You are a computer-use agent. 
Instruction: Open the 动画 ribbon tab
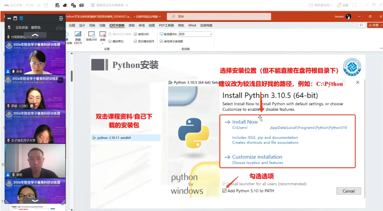(x=102, y=25)
